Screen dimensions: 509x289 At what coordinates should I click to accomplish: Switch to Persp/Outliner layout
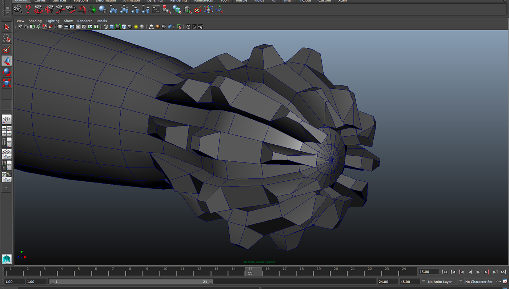(7, 142)
